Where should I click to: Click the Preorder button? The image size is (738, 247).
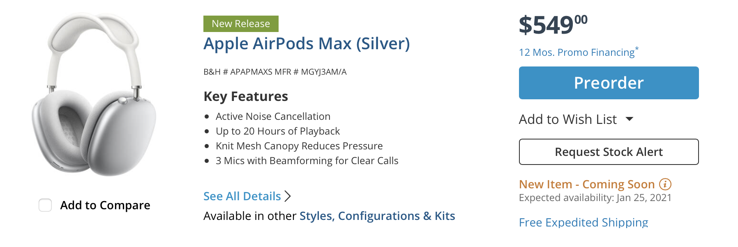[x=609, y=83]
